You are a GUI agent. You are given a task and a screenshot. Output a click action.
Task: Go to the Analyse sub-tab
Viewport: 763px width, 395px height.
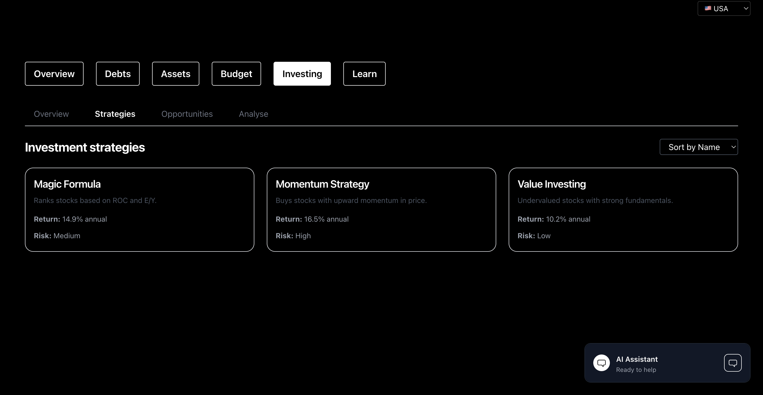click(x=254, y=114)
